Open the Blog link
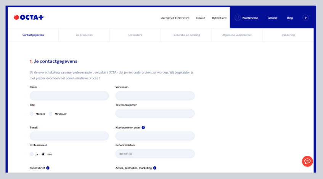The width and height of the screenshot is (323, 179). [x=290, y=18]
